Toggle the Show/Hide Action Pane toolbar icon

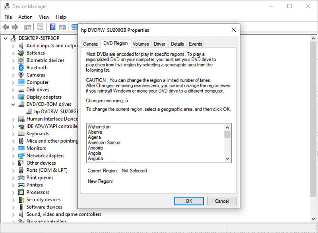(62, 27)
